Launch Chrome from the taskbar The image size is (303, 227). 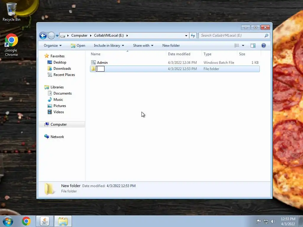click(26, 221)
